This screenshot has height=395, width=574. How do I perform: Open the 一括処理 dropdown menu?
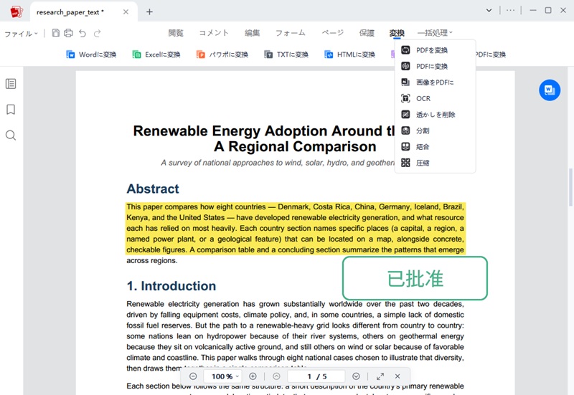(x=435, y=32)
